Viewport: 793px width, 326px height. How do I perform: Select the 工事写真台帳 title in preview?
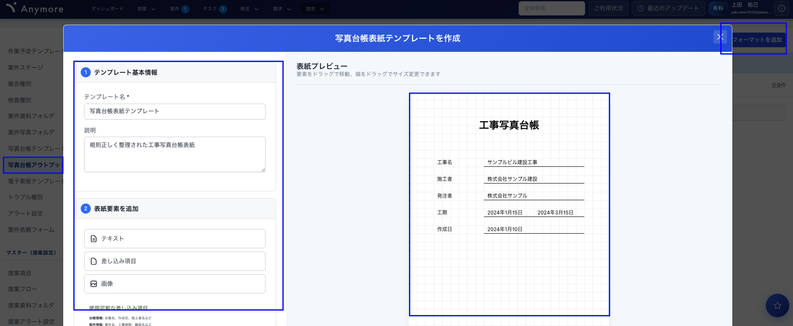click(x=509, y=125)
